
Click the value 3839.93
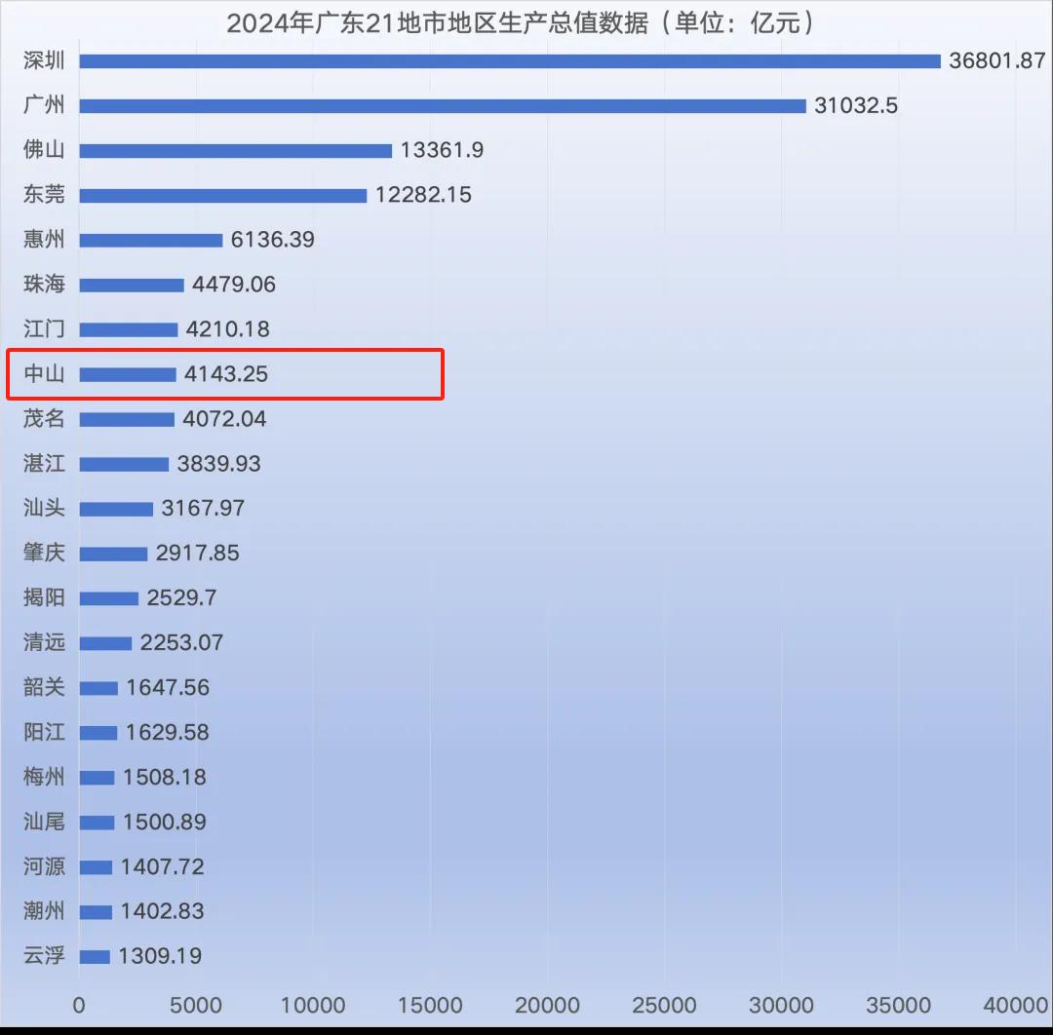219,463
